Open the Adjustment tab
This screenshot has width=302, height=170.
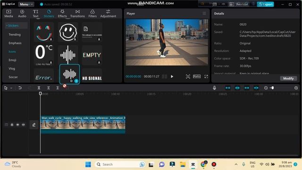pyautogui.click(x=108, y=14)
